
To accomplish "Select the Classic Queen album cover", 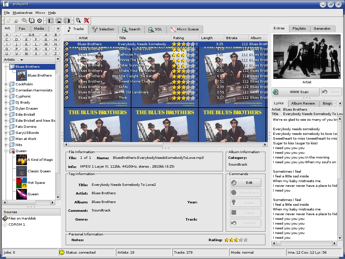I will point(22,171).
